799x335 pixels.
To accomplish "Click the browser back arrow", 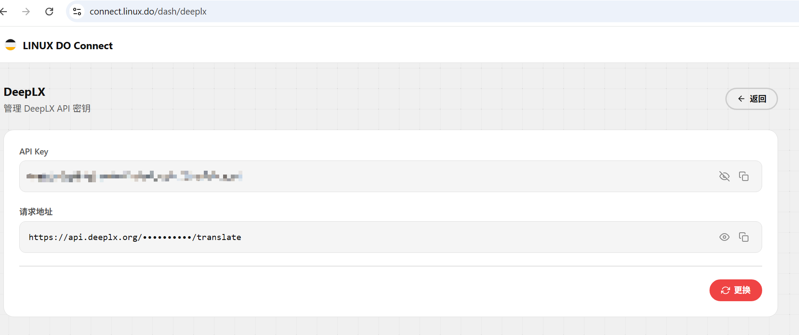I will 3,12.
